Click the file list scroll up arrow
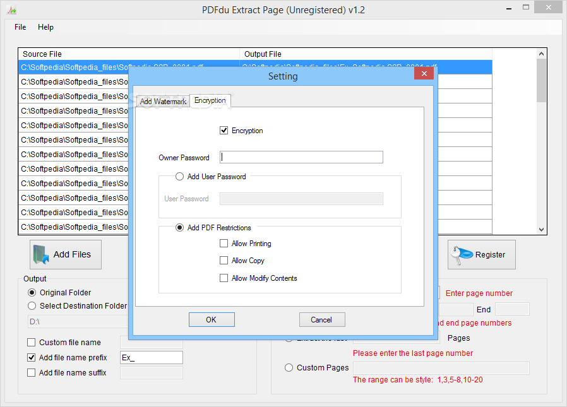The width and height of the screenshot is (567, 407). (541, 54)
